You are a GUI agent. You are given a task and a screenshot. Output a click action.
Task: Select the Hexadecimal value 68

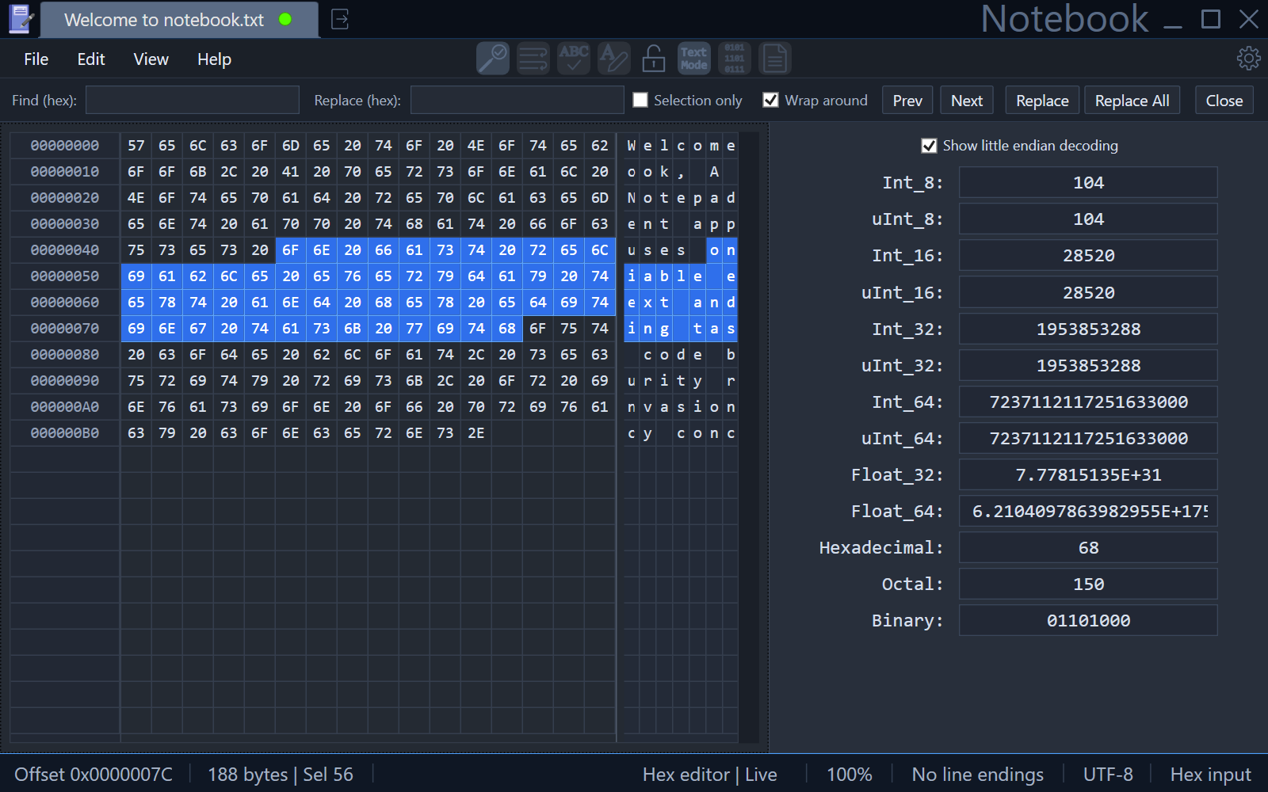(1088, 548)
